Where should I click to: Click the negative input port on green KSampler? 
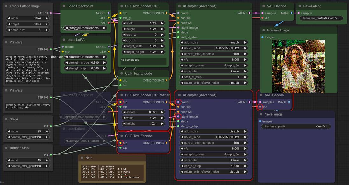click(178, 23)
